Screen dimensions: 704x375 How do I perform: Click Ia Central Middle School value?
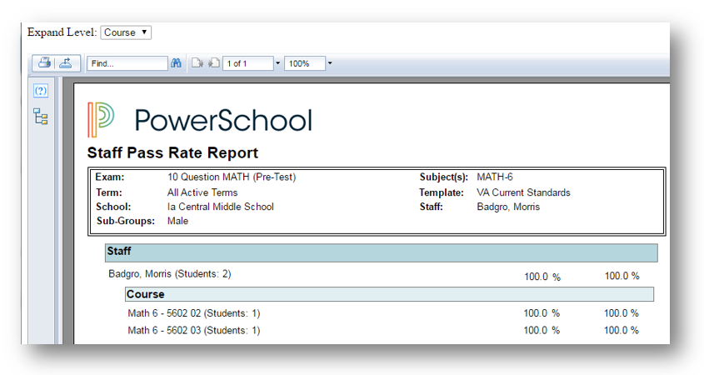[221, 207]
